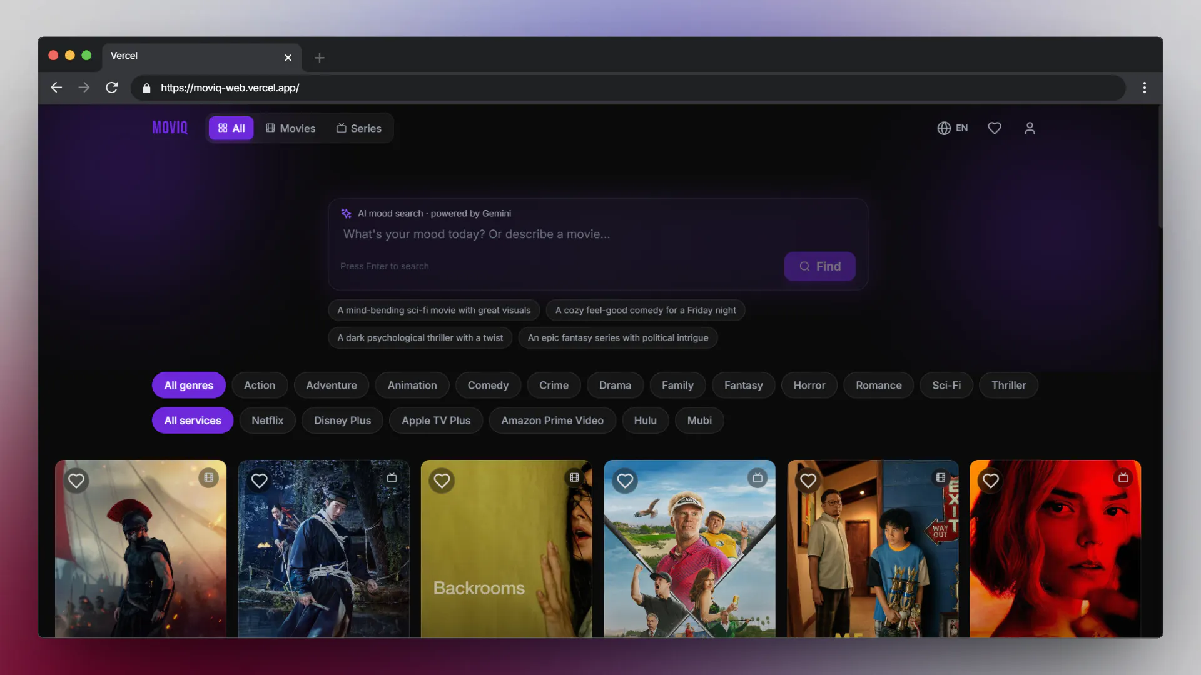Click film-type icon on Roman soldier poster
1201x675 pixels.
209,477
